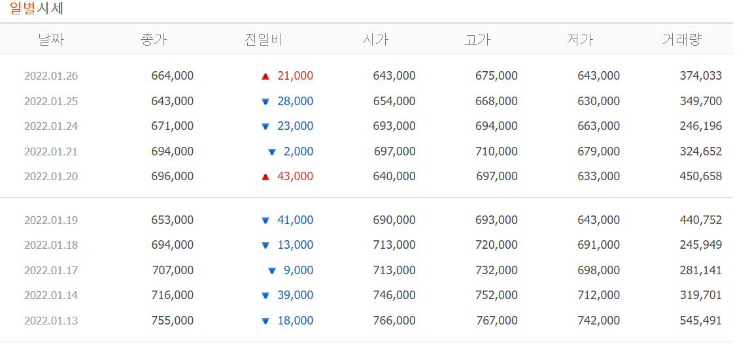The width and height of the screenshot is (750, 348).
Task: Click the high price 752,000
Action: (496, 295)
